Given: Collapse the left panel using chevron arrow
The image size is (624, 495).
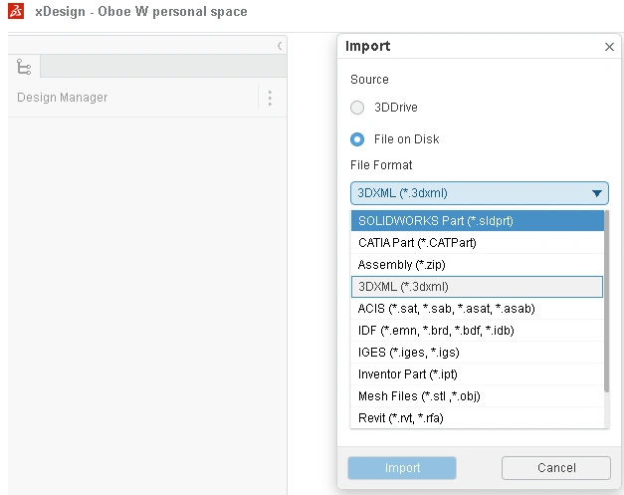Looking at the screenshot, I should pyautogui.click(x=280, y=46).
